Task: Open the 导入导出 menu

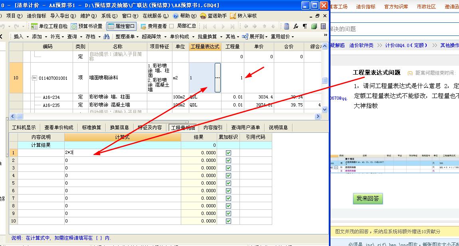Action: [63, 16]
